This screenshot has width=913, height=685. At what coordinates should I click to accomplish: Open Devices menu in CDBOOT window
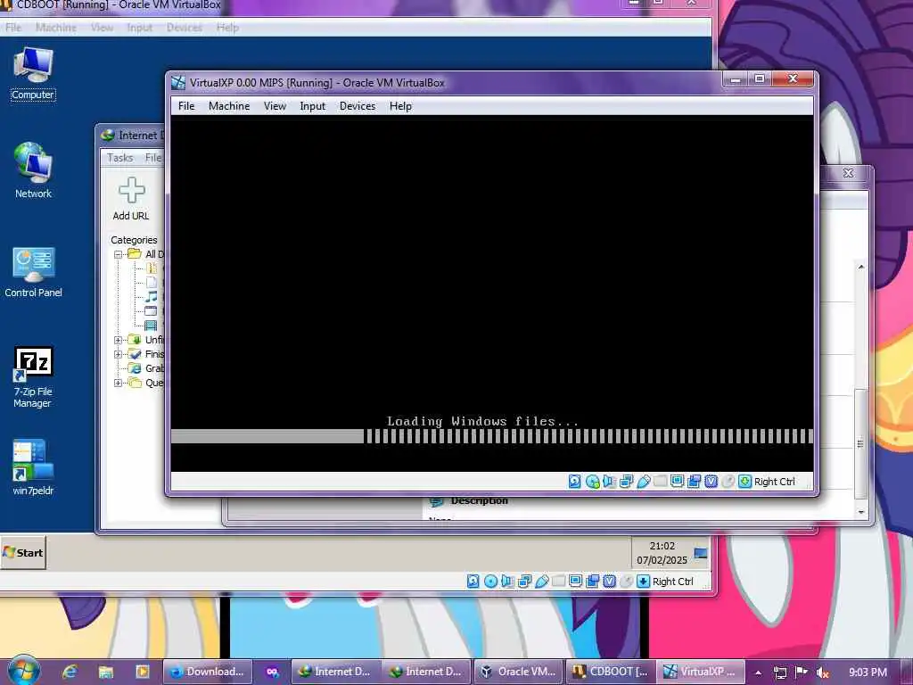184,28
